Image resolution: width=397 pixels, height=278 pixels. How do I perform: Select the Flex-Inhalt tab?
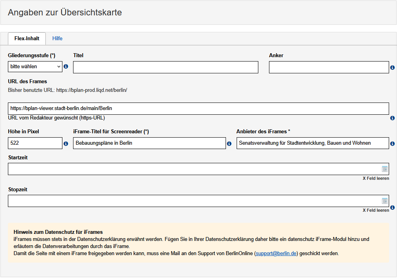27,39
